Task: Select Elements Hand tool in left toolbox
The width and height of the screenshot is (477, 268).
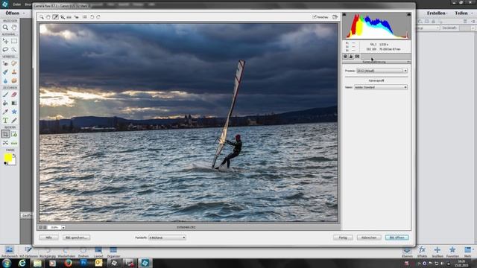Action: (x=14, y=28)
